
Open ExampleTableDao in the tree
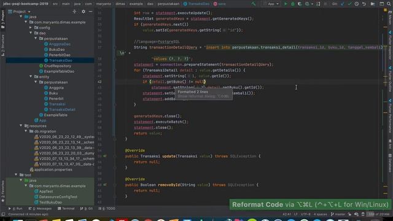pos(56,71)
